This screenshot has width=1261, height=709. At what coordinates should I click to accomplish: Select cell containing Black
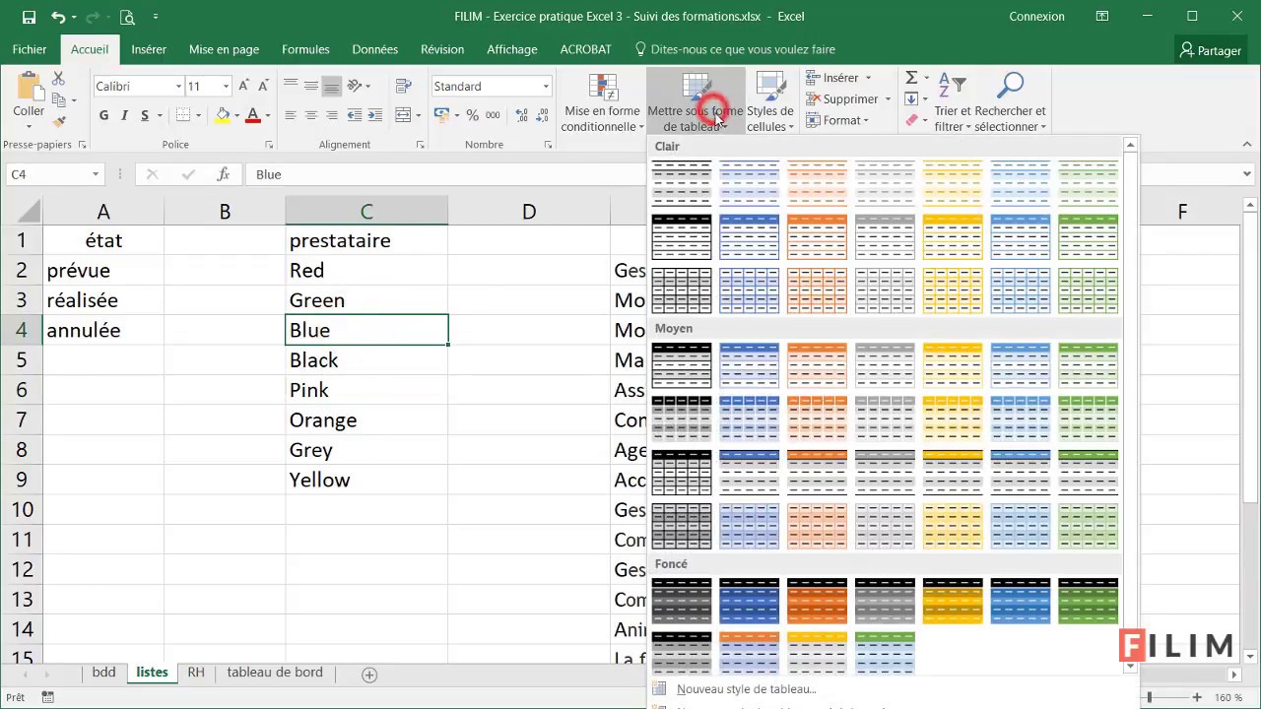pos(366,360)
